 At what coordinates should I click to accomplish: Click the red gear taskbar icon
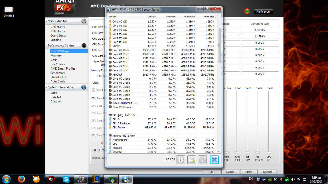pos(51,179)
